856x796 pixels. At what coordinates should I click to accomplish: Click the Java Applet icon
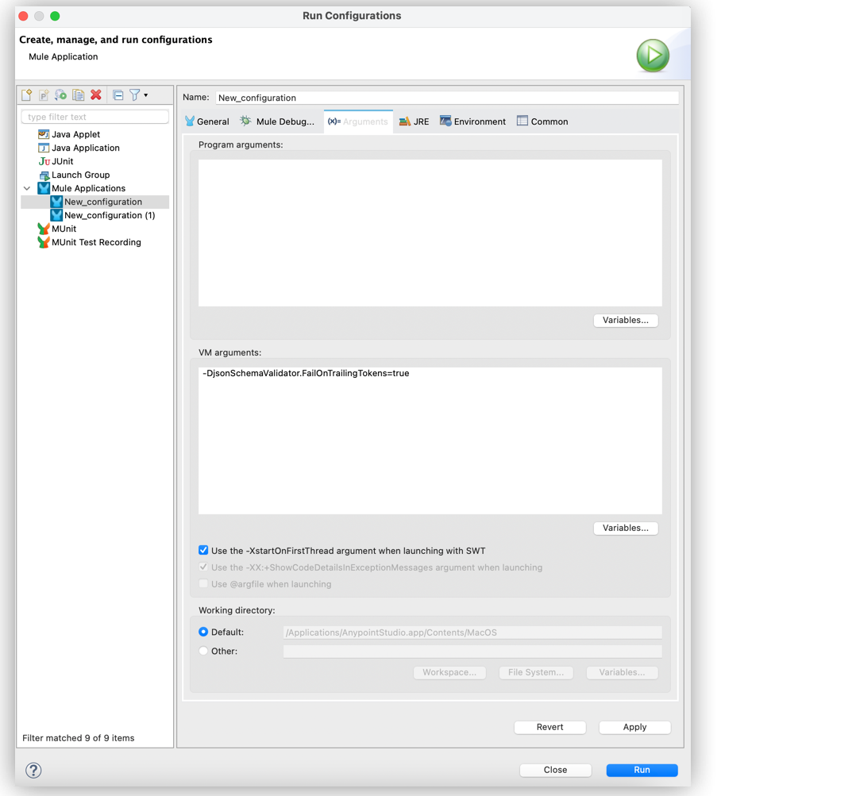44,134
